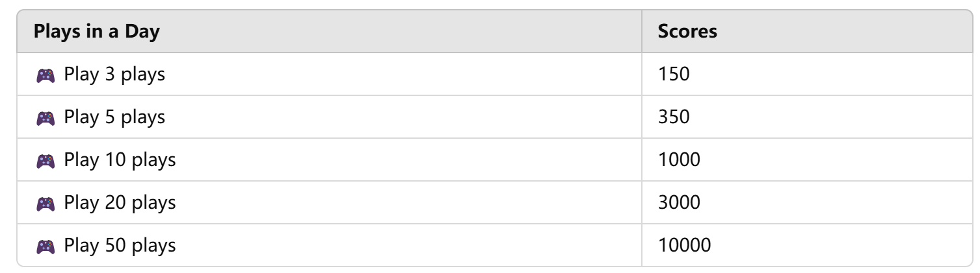The width and height of the screenshot is (980, 273).
Task: Click the gamepad icon beside Play 50 plays
Action: (x=46, y=246)
